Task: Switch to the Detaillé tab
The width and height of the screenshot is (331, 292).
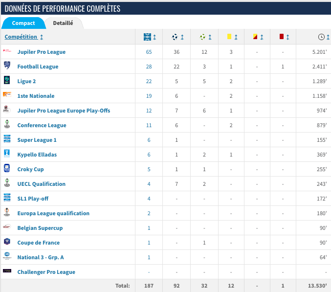Action: tap(63, 23)
